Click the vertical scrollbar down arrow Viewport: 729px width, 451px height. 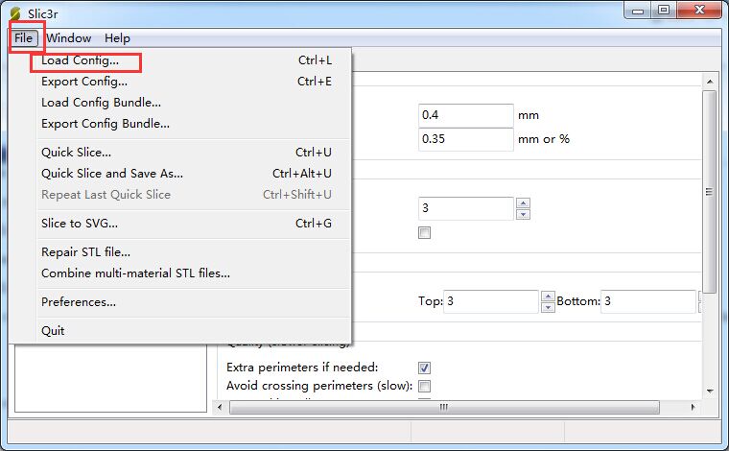[710, 391]
